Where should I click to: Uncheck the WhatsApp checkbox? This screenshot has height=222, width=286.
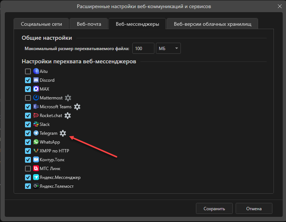(28, 142)
